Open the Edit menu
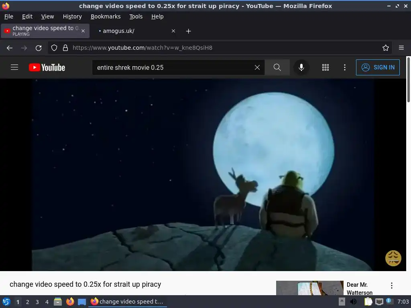This screenshot has width=411, height=308. (x=27, y=16)
